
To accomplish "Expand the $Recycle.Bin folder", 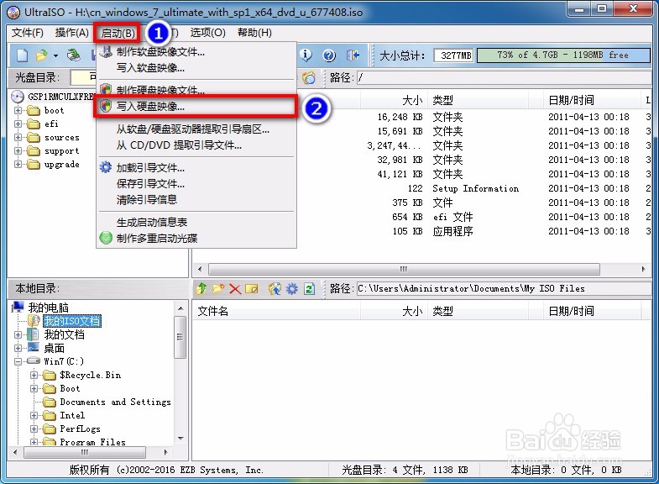I will 34,375.
